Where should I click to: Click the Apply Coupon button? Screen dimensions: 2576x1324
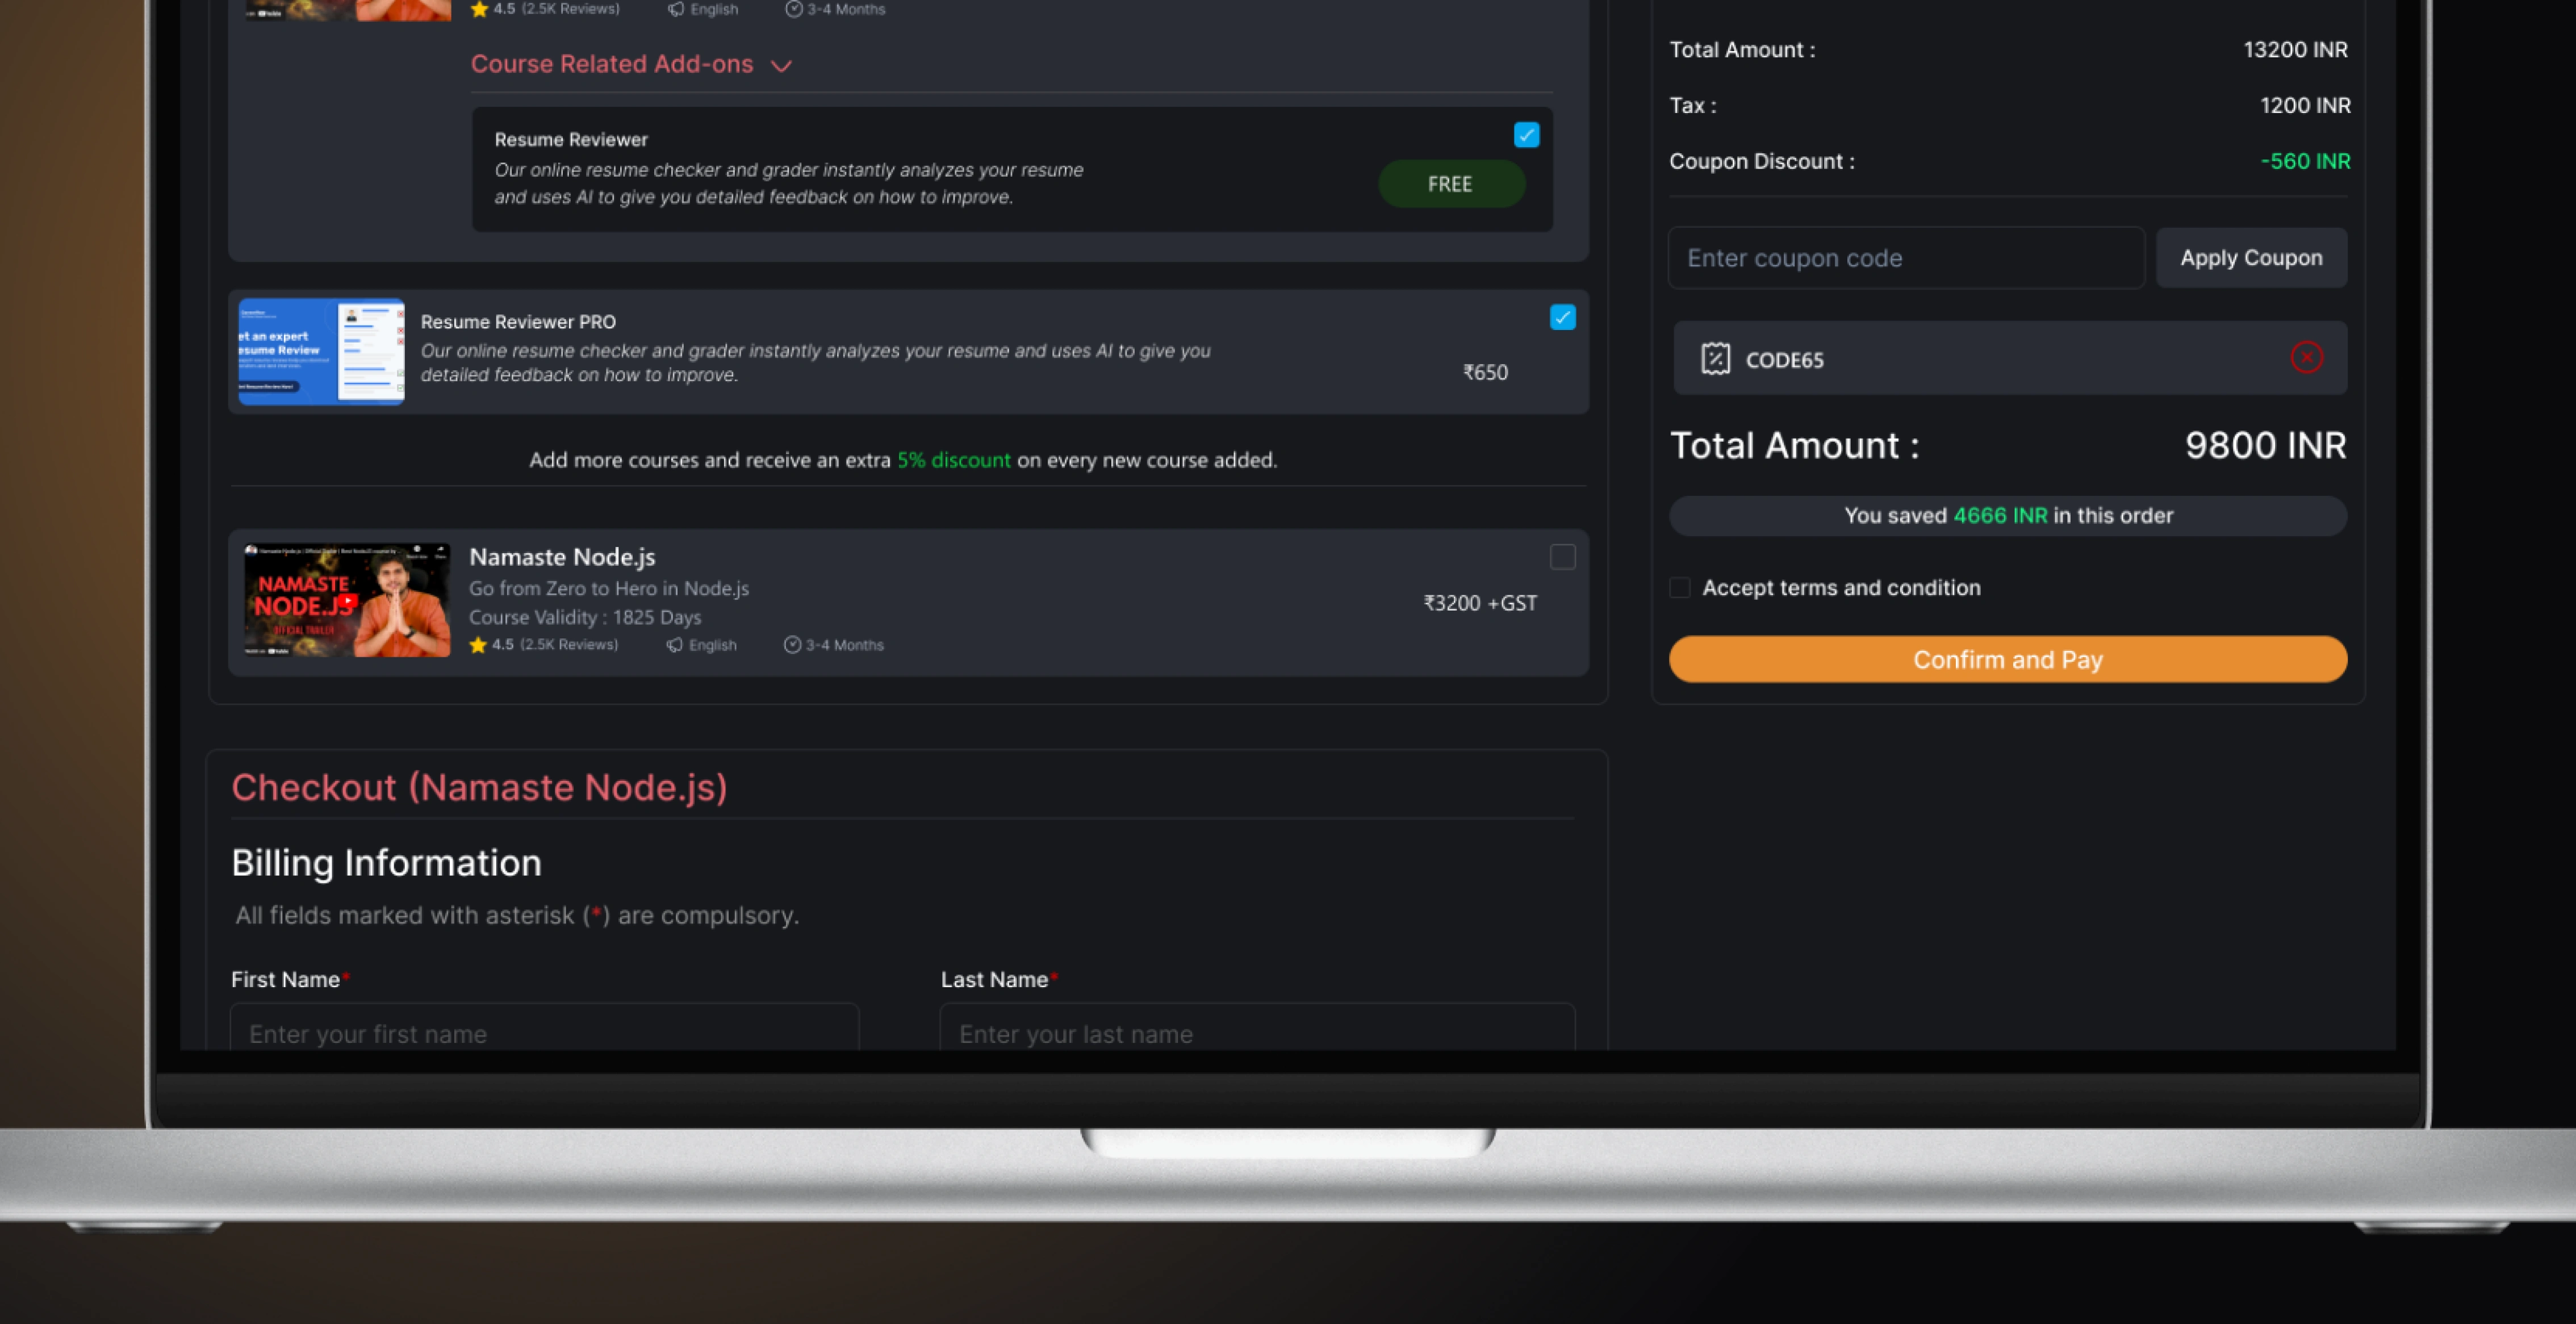[2251, 258]
